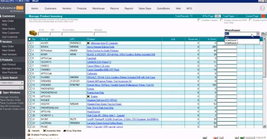The height and width of the screenshot is (139, 267).
Task: Click the Quick Search magnifier icon
Action: tap(1, 77)
